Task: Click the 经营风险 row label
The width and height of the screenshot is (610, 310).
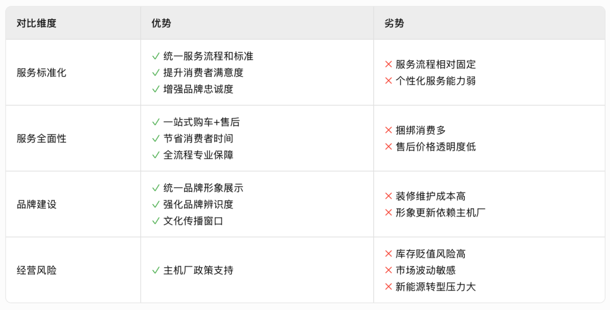Action: [x=37, y=271]
